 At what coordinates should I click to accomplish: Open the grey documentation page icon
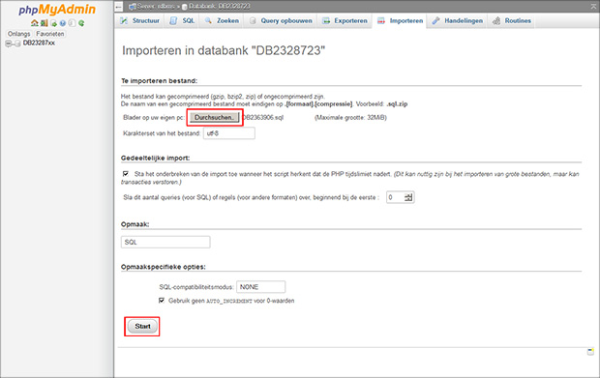pyautogui.click(x=72, y=23)
